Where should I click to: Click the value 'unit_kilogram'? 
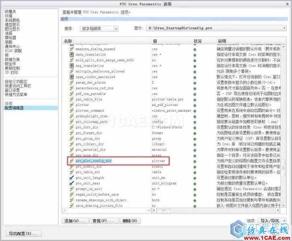click(x=164, y=183)
